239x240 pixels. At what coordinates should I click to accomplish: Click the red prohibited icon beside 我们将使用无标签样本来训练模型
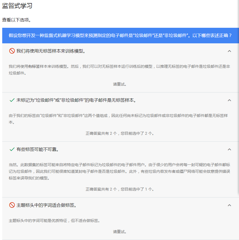click(12, 51)
